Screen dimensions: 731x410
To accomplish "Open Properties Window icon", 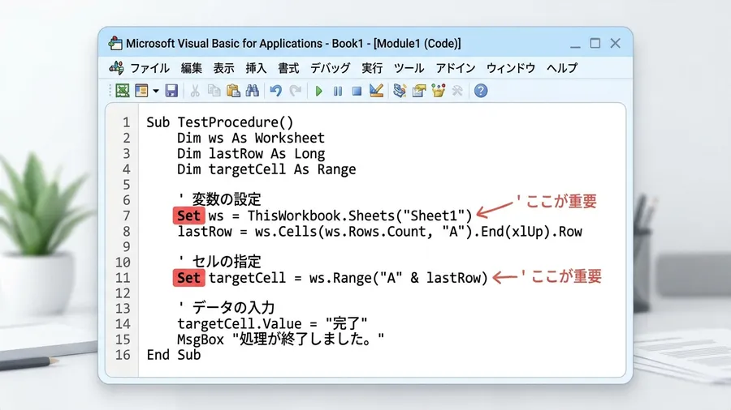I will [418, 91].
